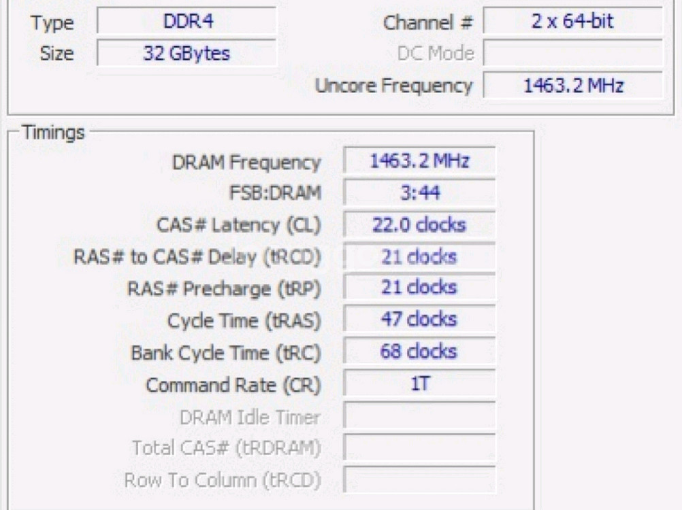Click the Bank Cycle Time value 68 clocks
Screen dimensions: 682x510
419,352
